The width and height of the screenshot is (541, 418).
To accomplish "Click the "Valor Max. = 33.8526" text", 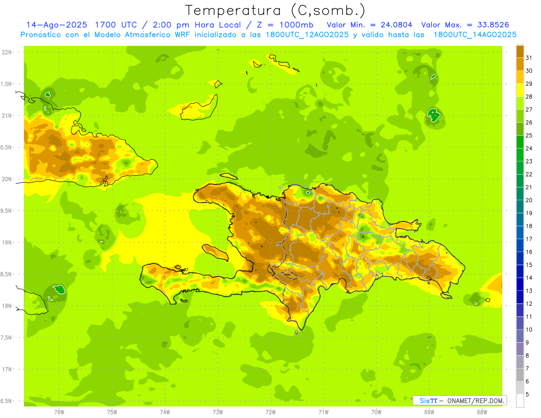I will point(465,25).
